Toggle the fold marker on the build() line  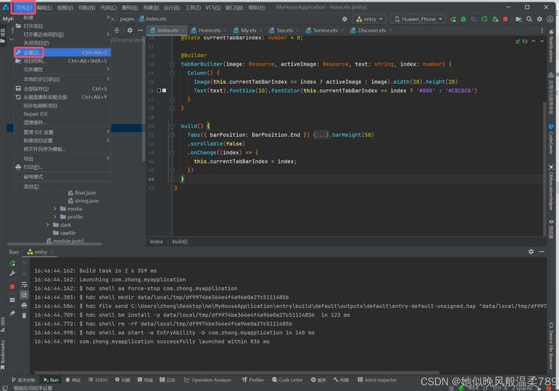coord(172,126)
